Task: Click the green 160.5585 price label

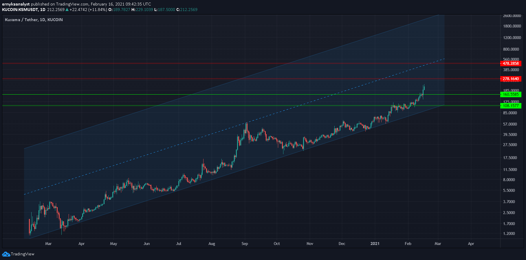Action: [511, 94]
